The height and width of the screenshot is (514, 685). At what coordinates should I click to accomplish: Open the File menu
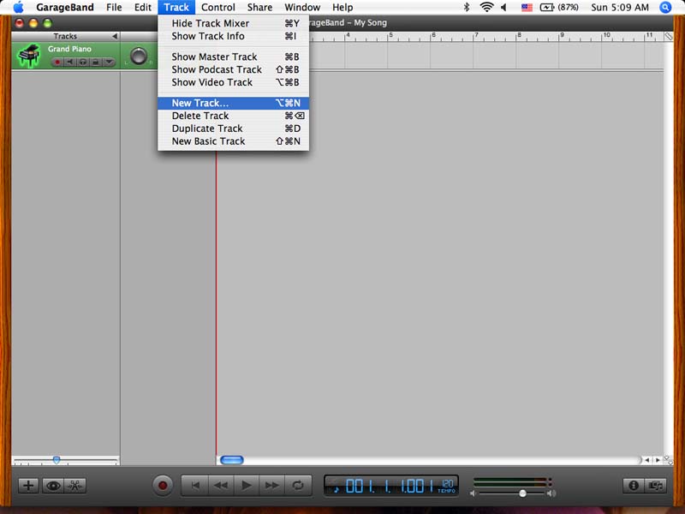click(x=114, y=8)
